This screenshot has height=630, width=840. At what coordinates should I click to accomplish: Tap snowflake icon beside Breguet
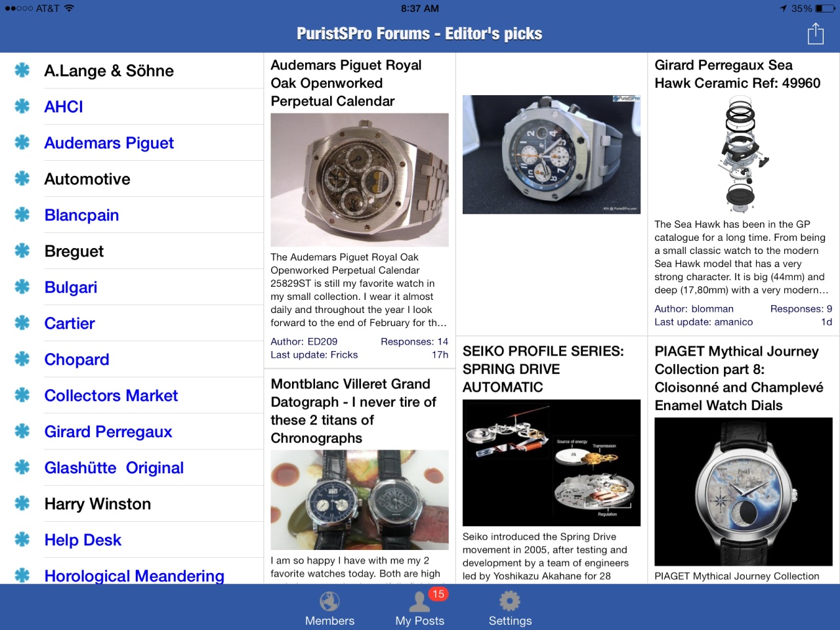click(22, 251)
